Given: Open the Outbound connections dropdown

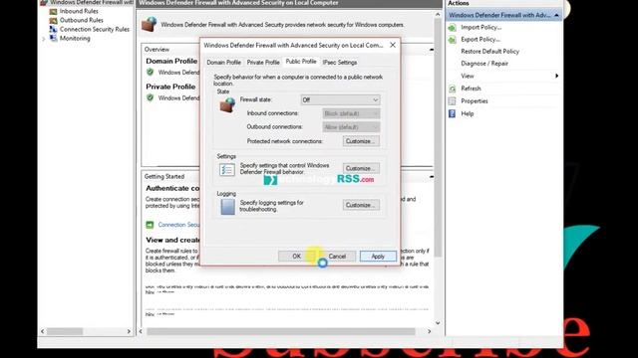Looking at the screenshot, I should (x=351, y=127).
